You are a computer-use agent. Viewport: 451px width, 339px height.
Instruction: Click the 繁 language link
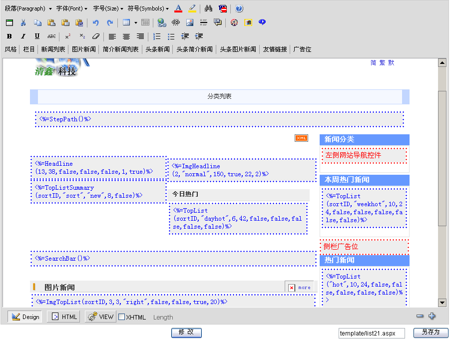[382, 63]
